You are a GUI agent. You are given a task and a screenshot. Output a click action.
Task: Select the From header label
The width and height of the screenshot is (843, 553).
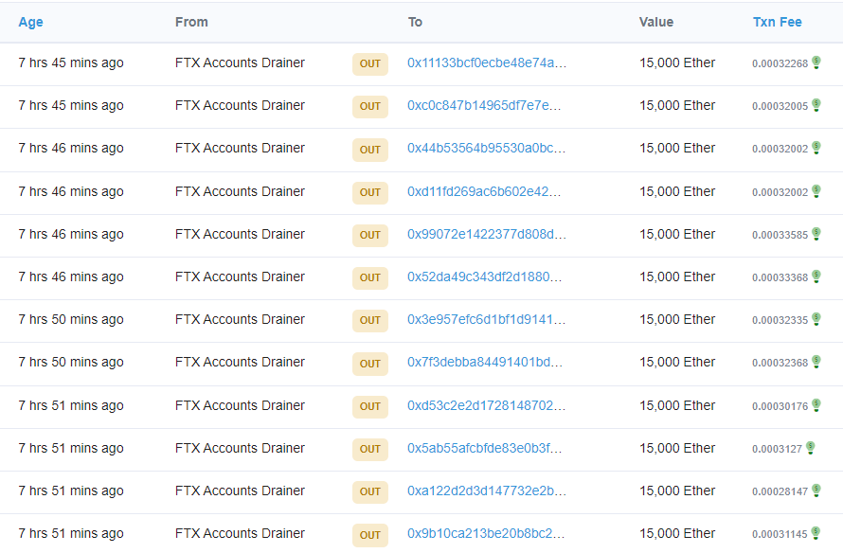point(190,22)
